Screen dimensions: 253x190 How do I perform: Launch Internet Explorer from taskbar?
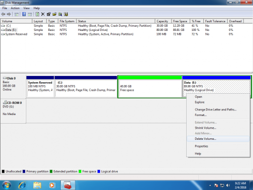(22, 185)
